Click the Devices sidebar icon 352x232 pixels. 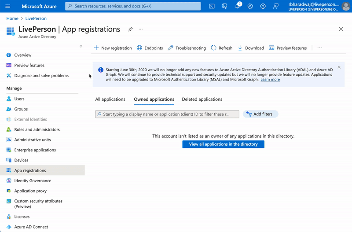(9, 160)
